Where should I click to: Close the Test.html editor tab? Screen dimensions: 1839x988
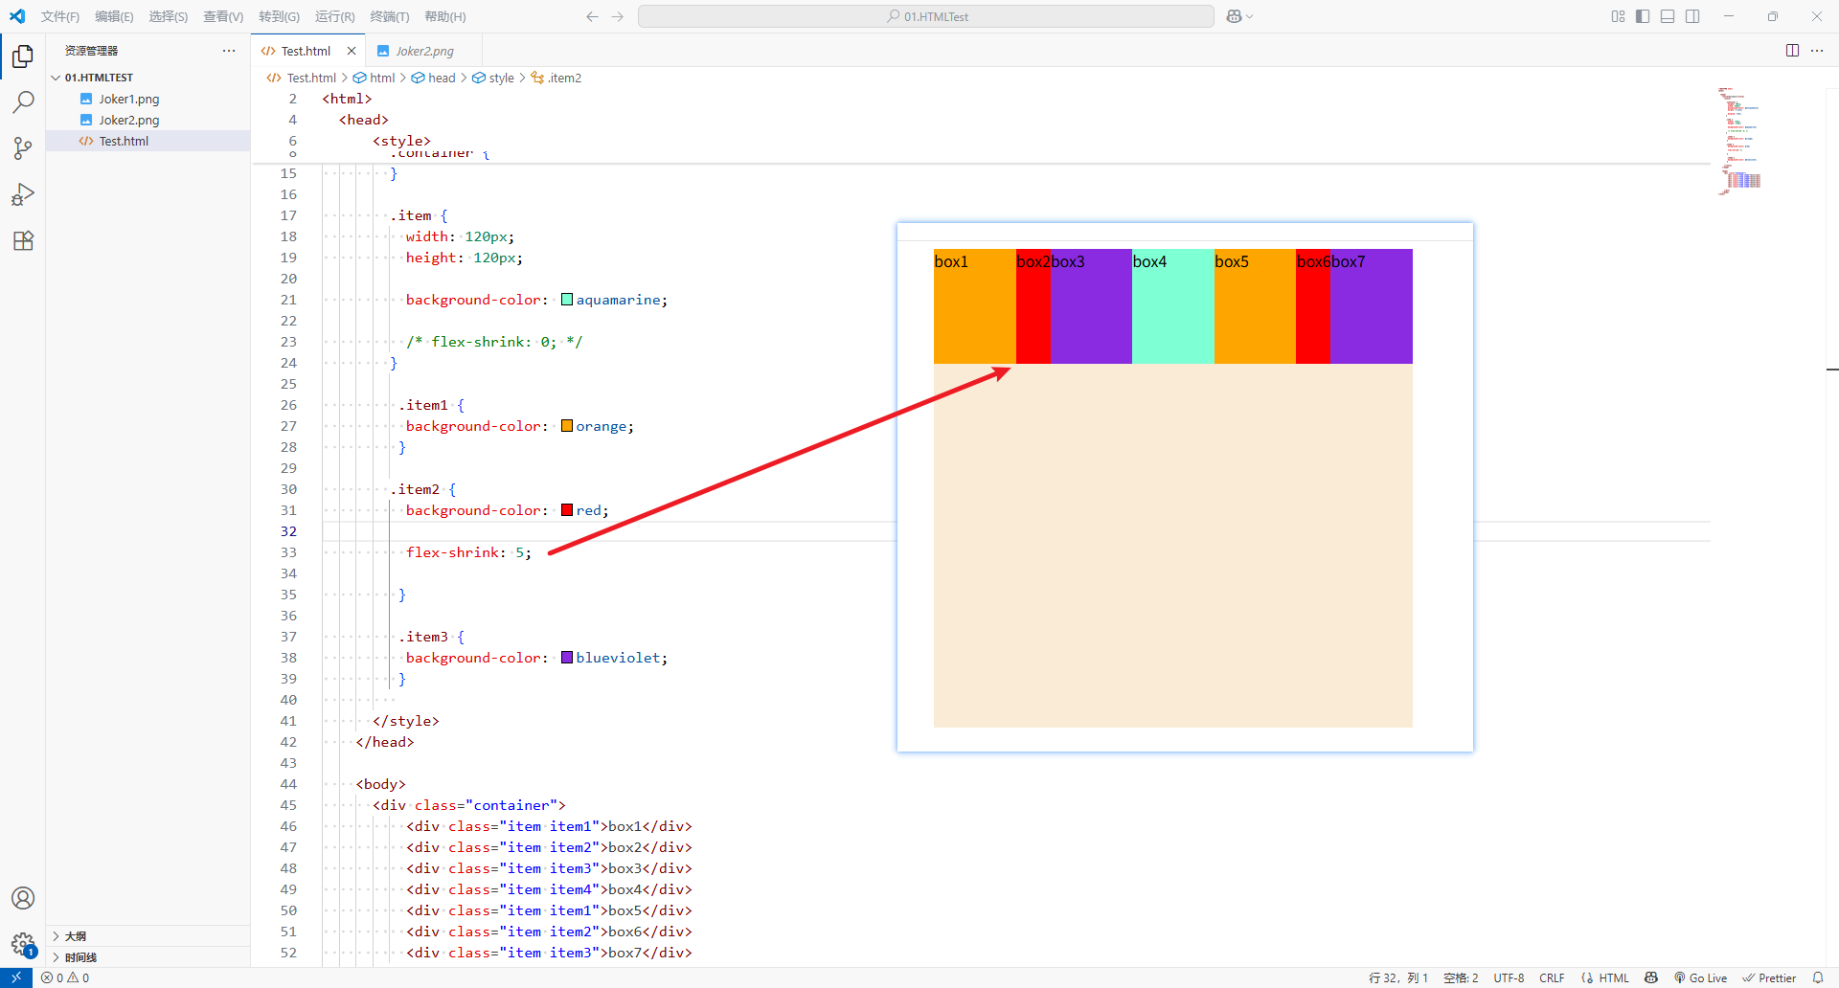pos(352,51)
